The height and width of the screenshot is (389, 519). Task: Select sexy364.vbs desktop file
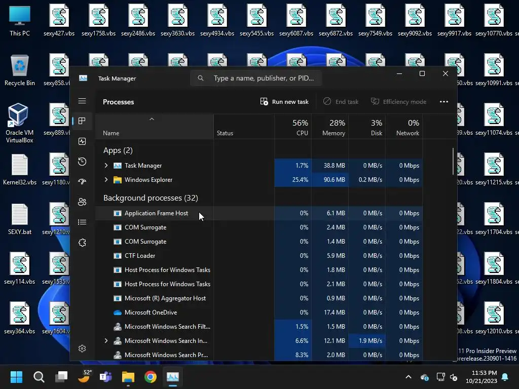coord(20,318)
